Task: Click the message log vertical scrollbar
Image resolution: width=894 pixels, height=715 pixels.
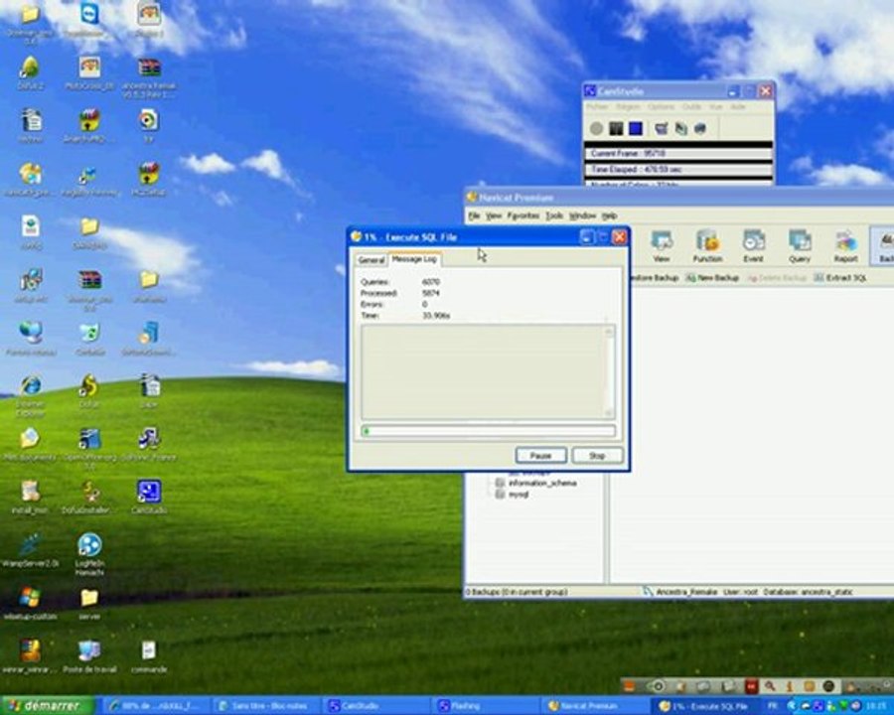Action: [x=610, y=371]
